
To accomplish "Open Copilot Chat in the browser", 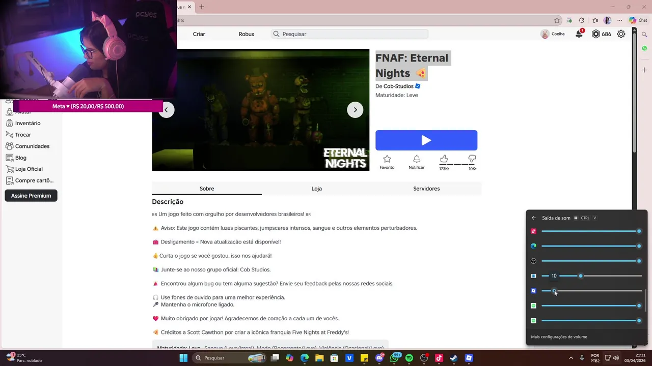I will pos(638,20).
